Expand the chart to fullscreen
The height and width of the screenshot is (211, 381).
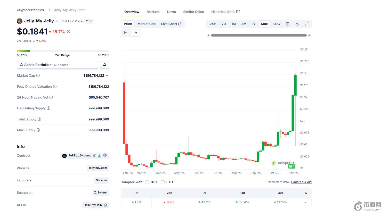click(x=306, y=24)
